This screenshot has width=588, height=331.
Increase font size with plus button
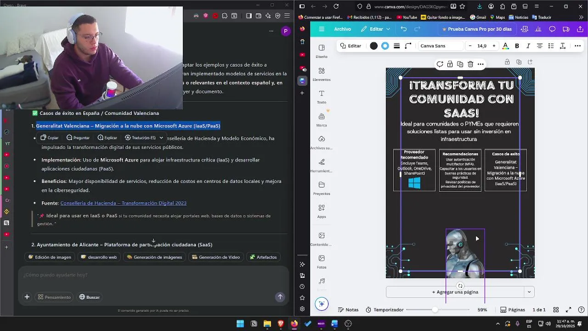pyautogui.click(x=494, y=46)
